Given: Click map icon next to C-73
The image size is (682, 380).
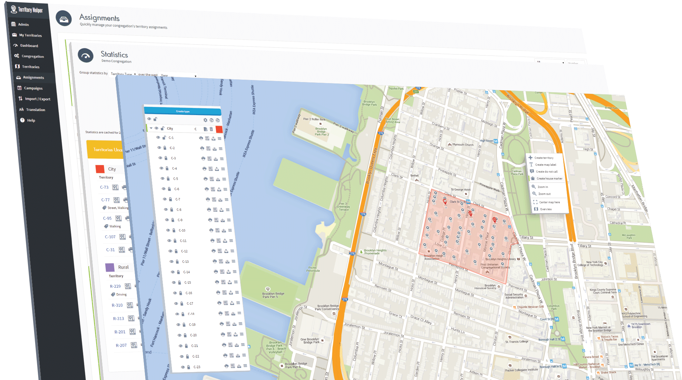Looking at the screenshot, I should pos(115,187).
